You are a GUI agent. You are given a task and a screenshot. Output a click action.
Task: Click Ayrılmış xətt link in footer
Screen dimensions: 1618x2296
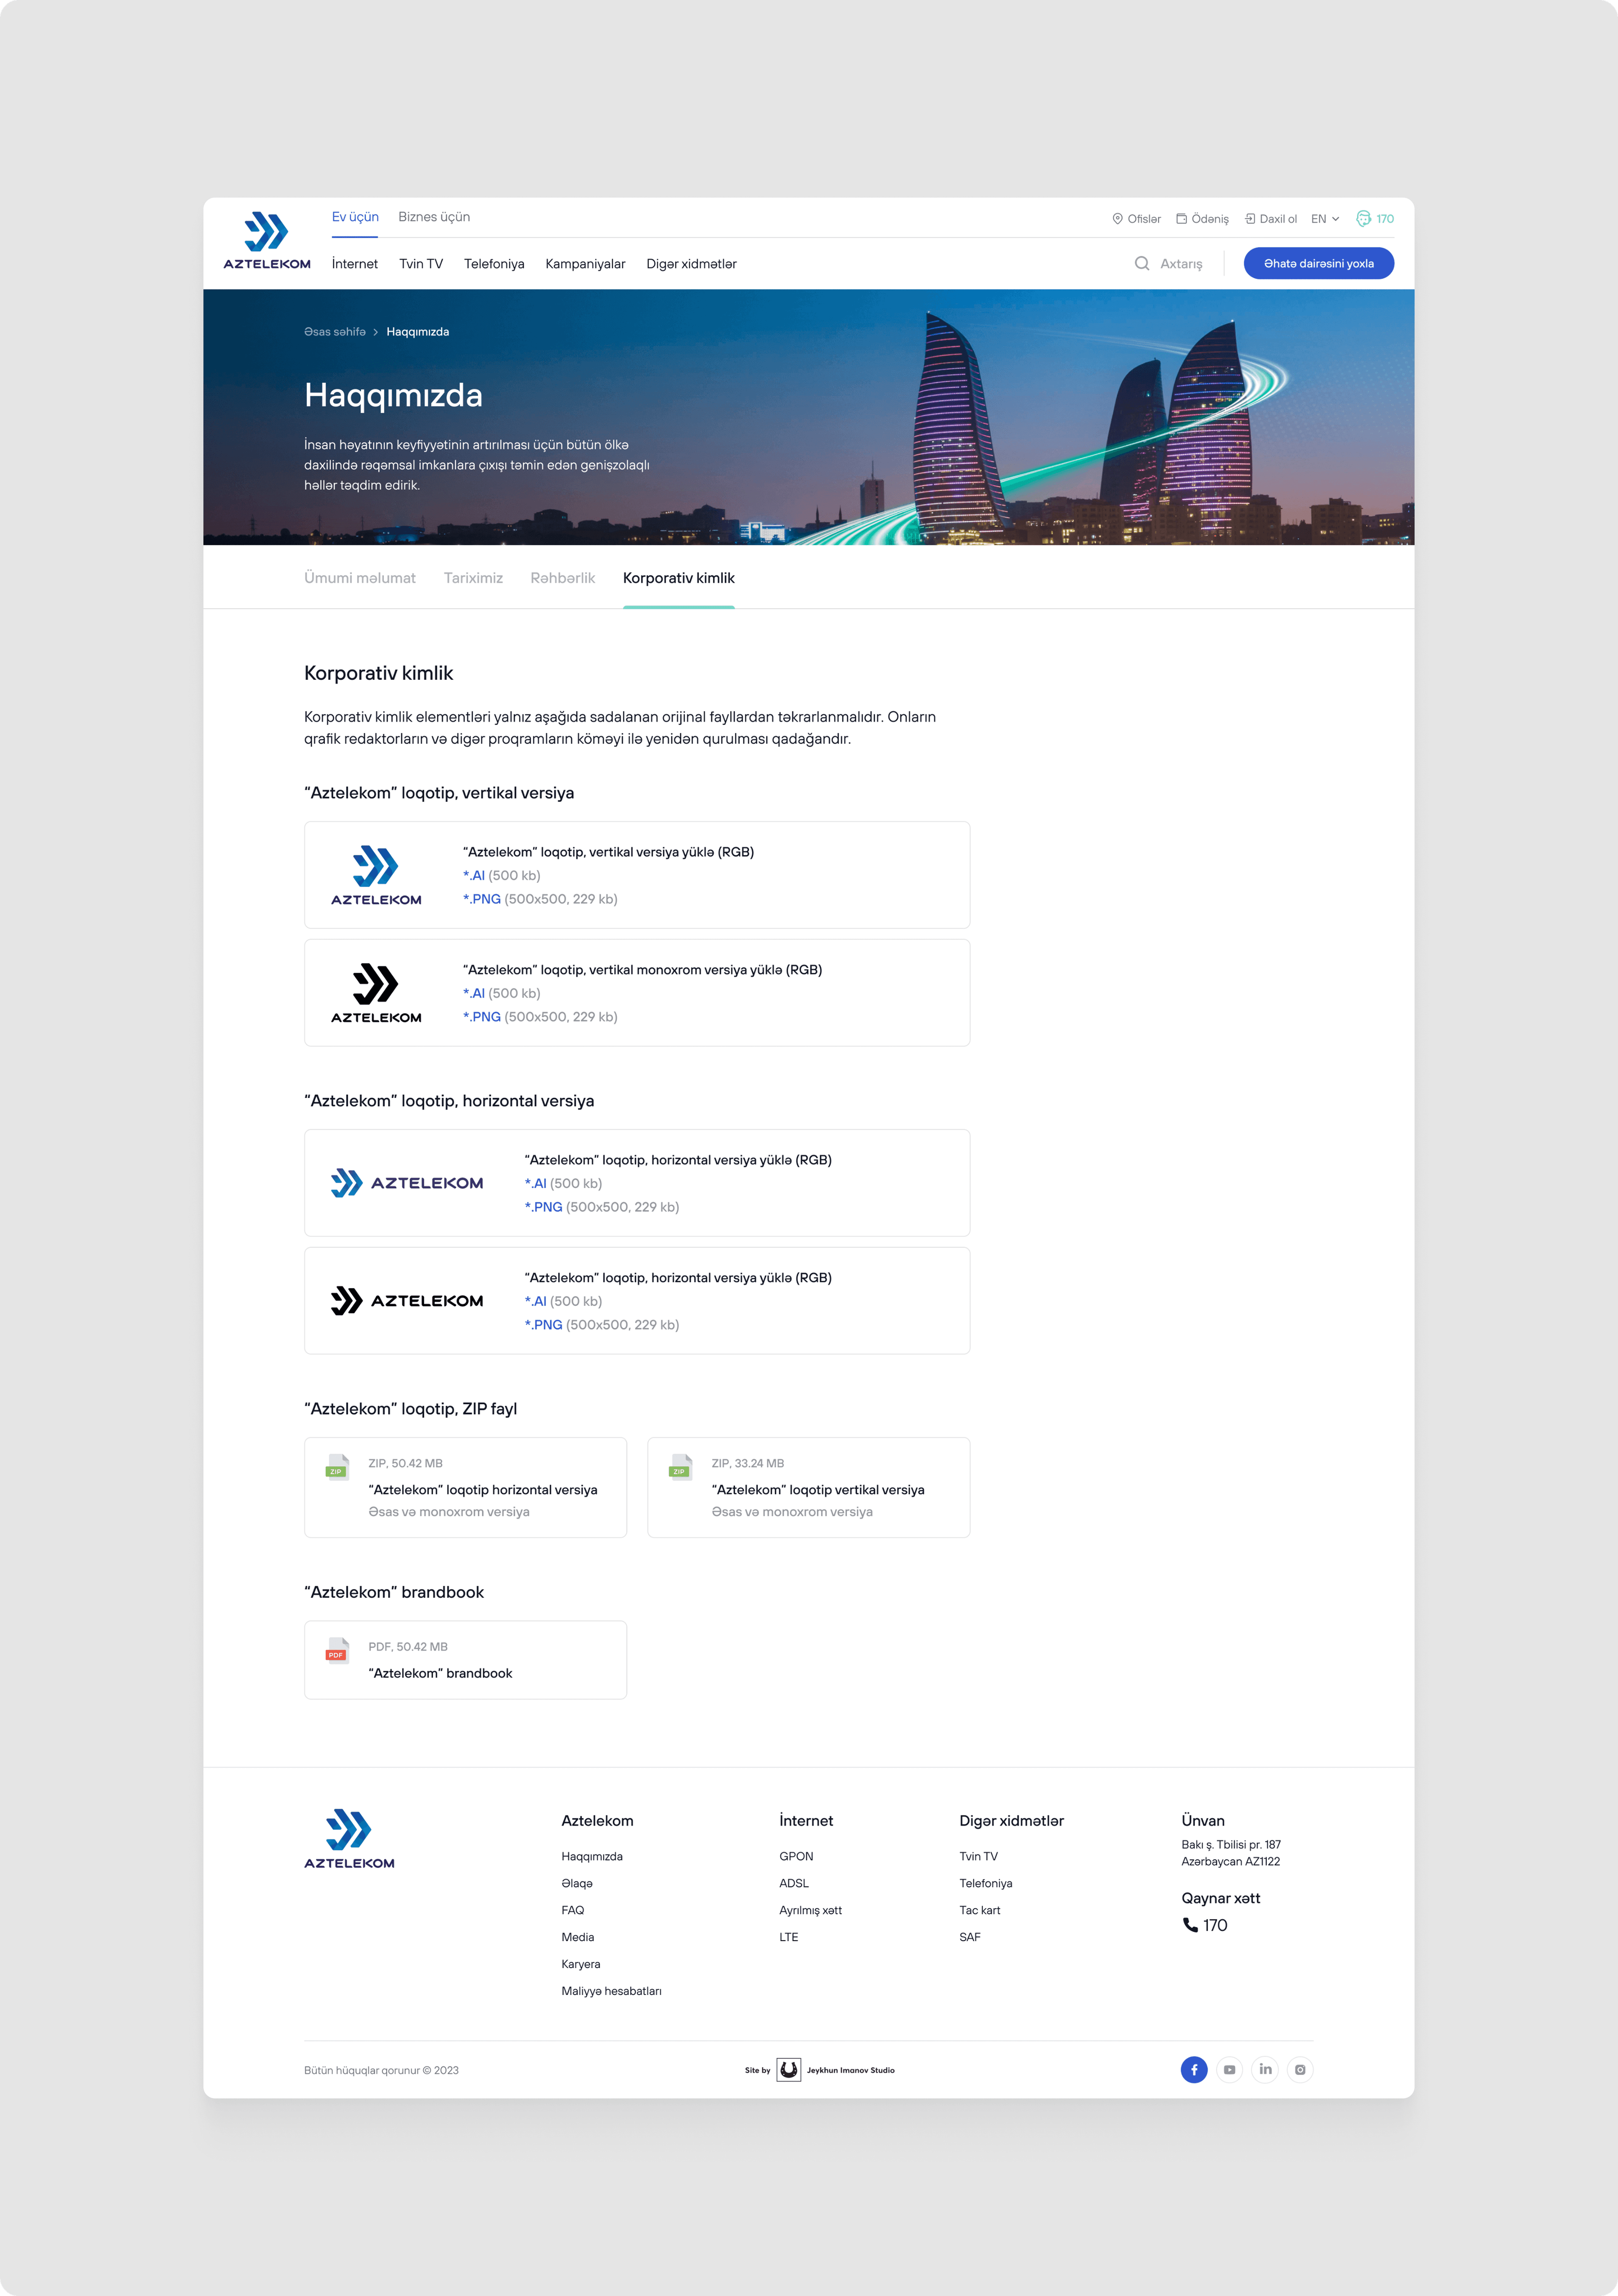pos(811,1911)
